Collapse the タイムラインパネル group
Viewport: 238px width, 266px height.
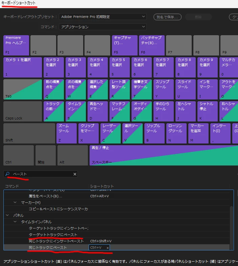click(x=15, y=222)
